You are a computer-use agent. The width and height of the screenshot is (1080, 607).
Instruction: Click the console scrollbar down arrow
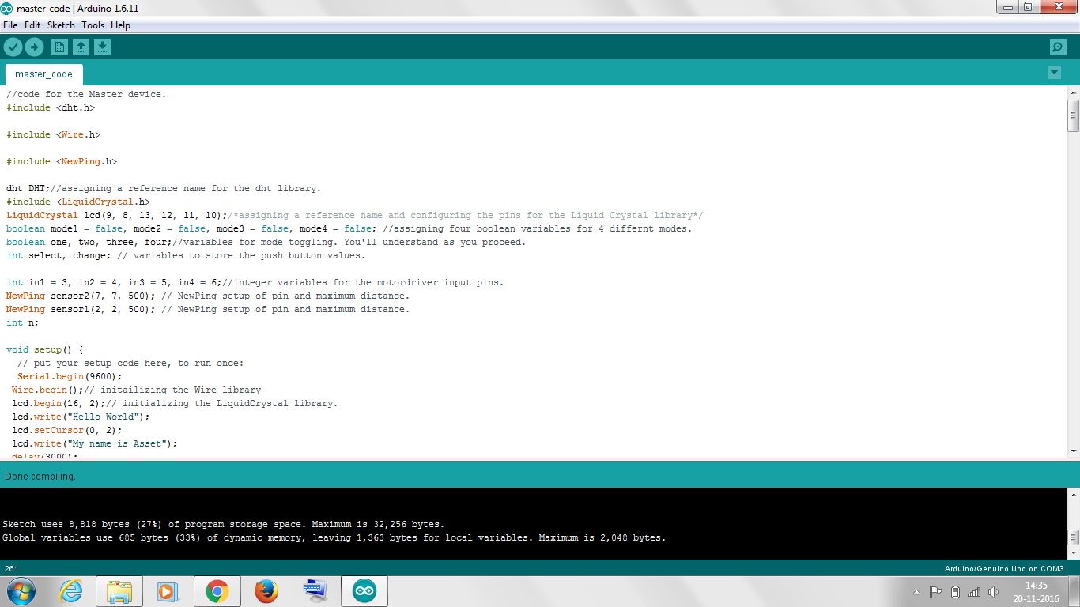[x=1073, y=552]
